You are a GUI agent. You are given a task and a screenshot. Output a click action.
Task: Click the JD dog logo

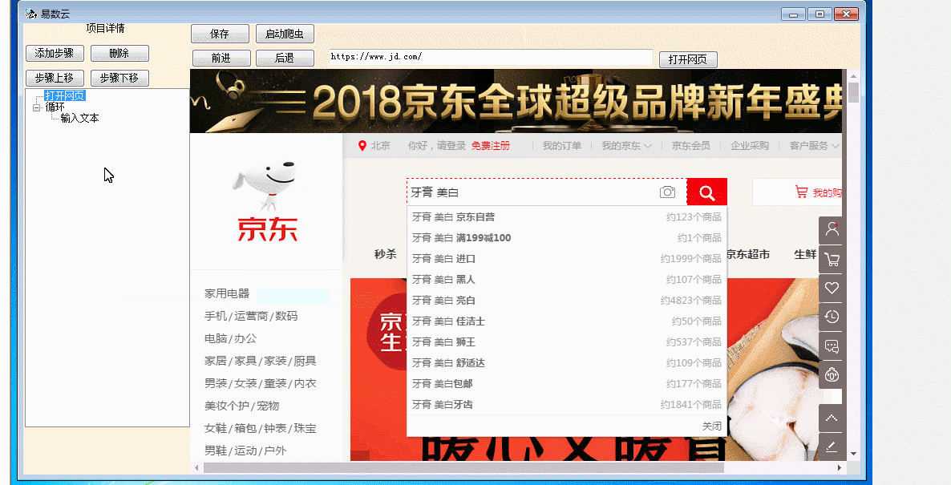pyautogui.click(x=265, y=201)
